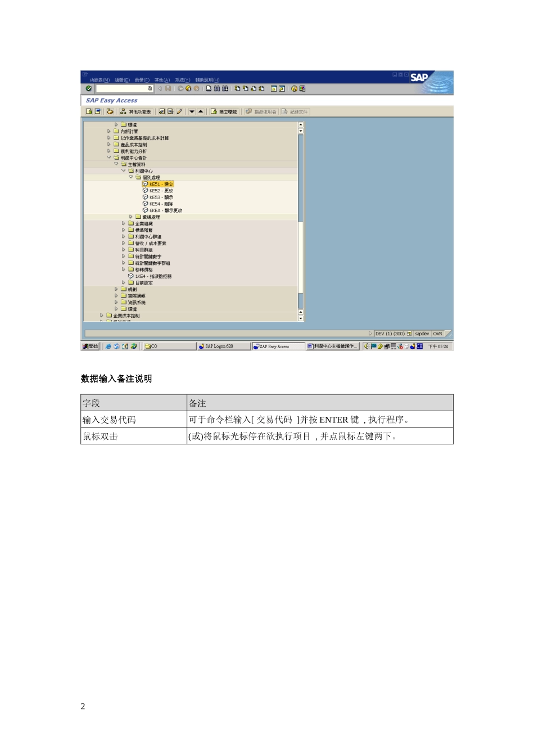Click the Move Favorite Down arrow icon

point(192,111)
